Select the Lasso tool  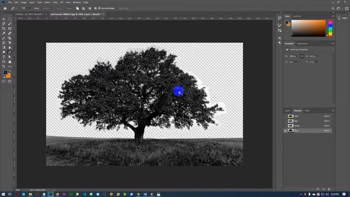[4, 24]
